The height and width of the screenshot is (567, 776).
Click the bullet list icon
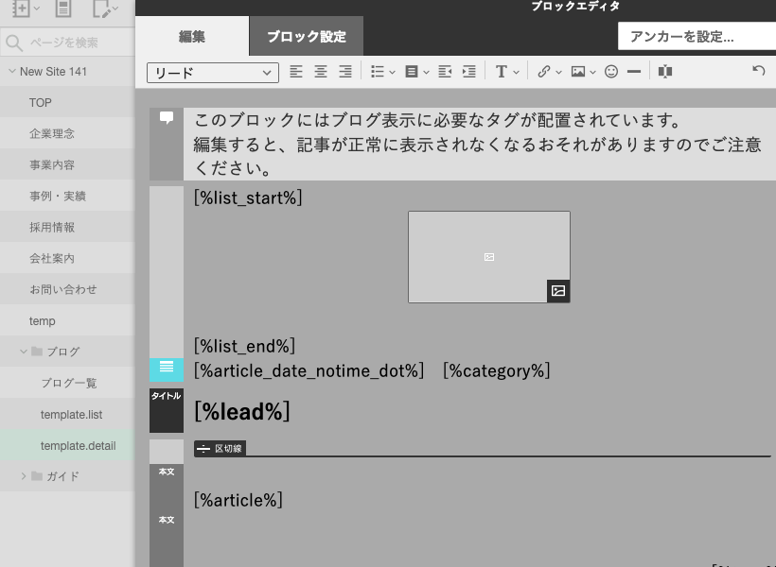(377, 72)
